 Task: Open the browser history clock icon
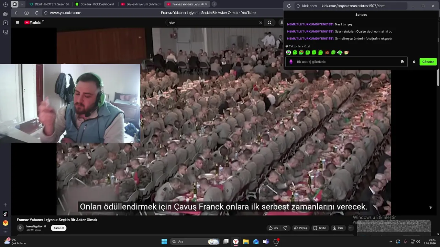5,4
